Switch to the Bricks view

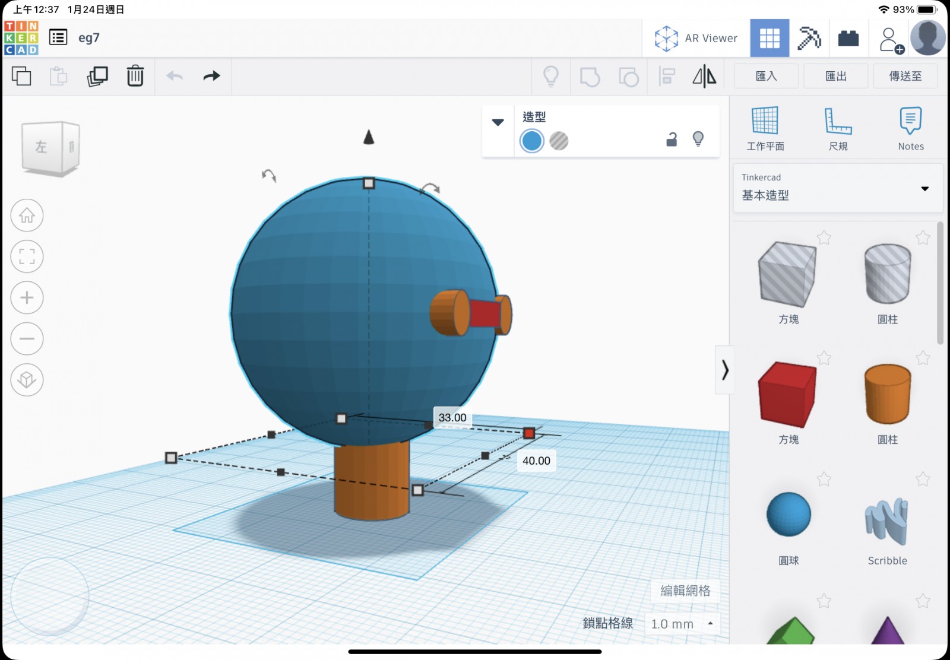click(848, 38)
